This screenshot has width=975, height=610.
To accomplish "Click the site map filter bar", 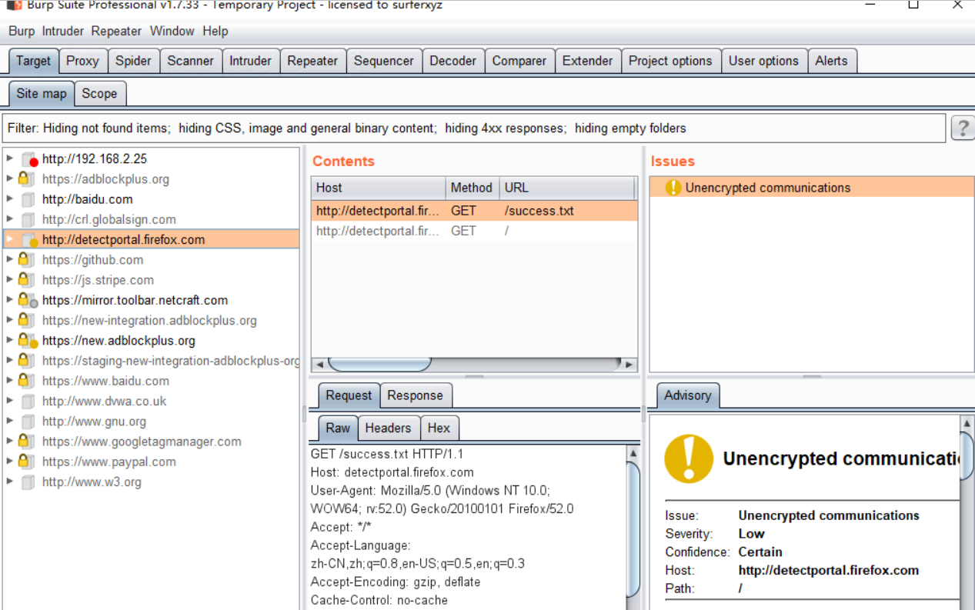I will coord(473,128).
